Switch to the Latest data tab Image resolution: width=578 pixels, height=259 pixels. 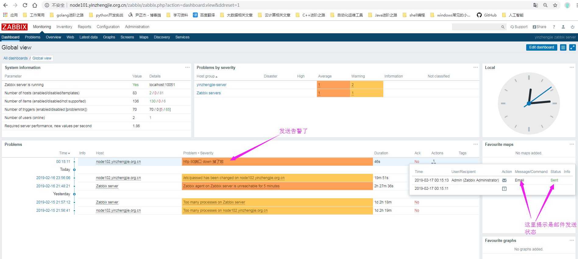click(x=88, y=37)
